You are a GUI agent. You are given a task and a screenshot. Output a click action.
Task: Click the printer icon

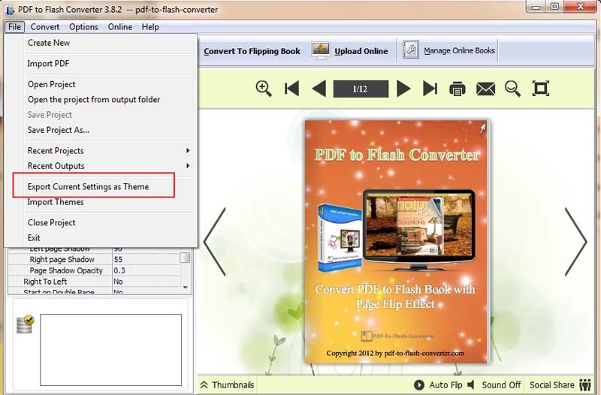click(x=458, y=89)
